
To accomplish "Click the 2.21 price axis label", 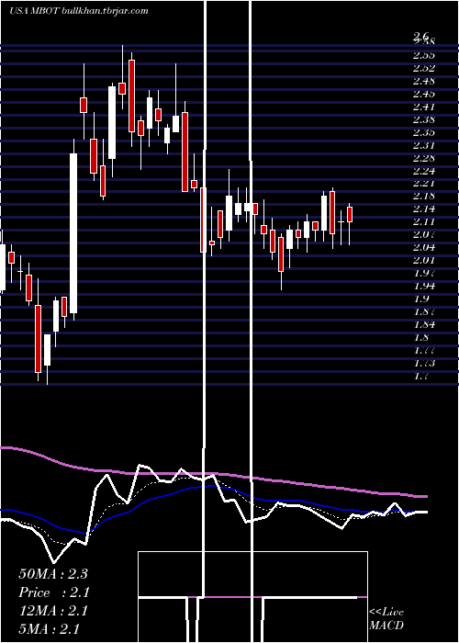I will [x=424, y=184].
